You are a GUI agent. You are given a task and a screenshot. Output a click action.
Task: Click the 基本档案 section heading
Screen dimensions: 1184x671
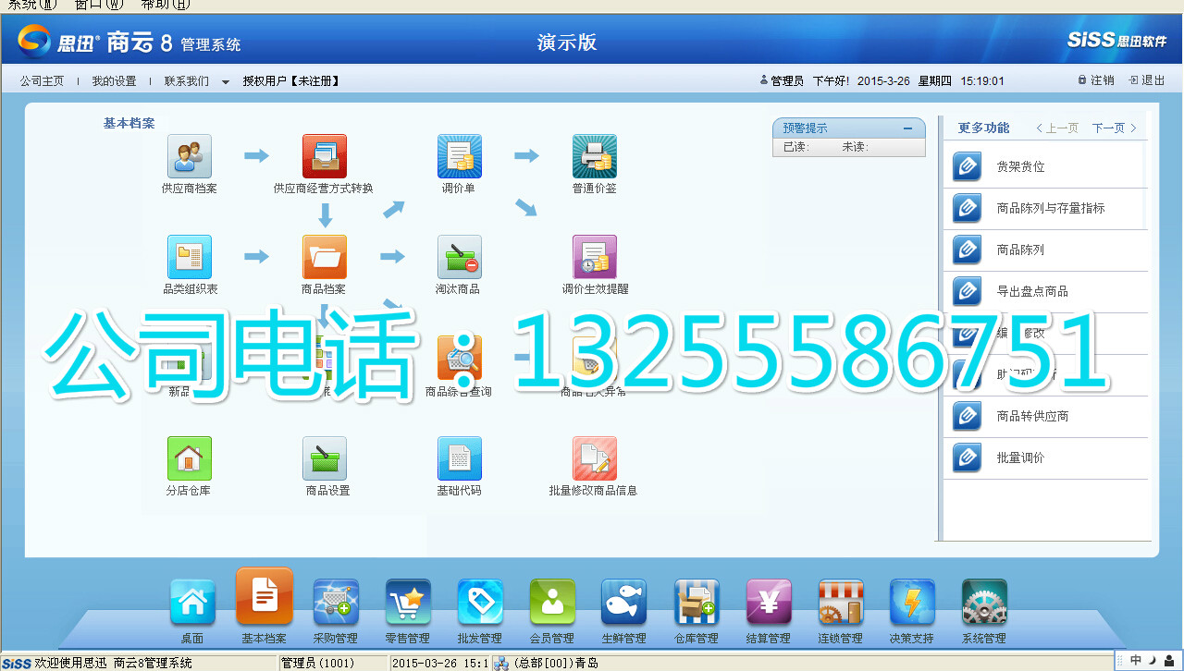click(129, 123)
